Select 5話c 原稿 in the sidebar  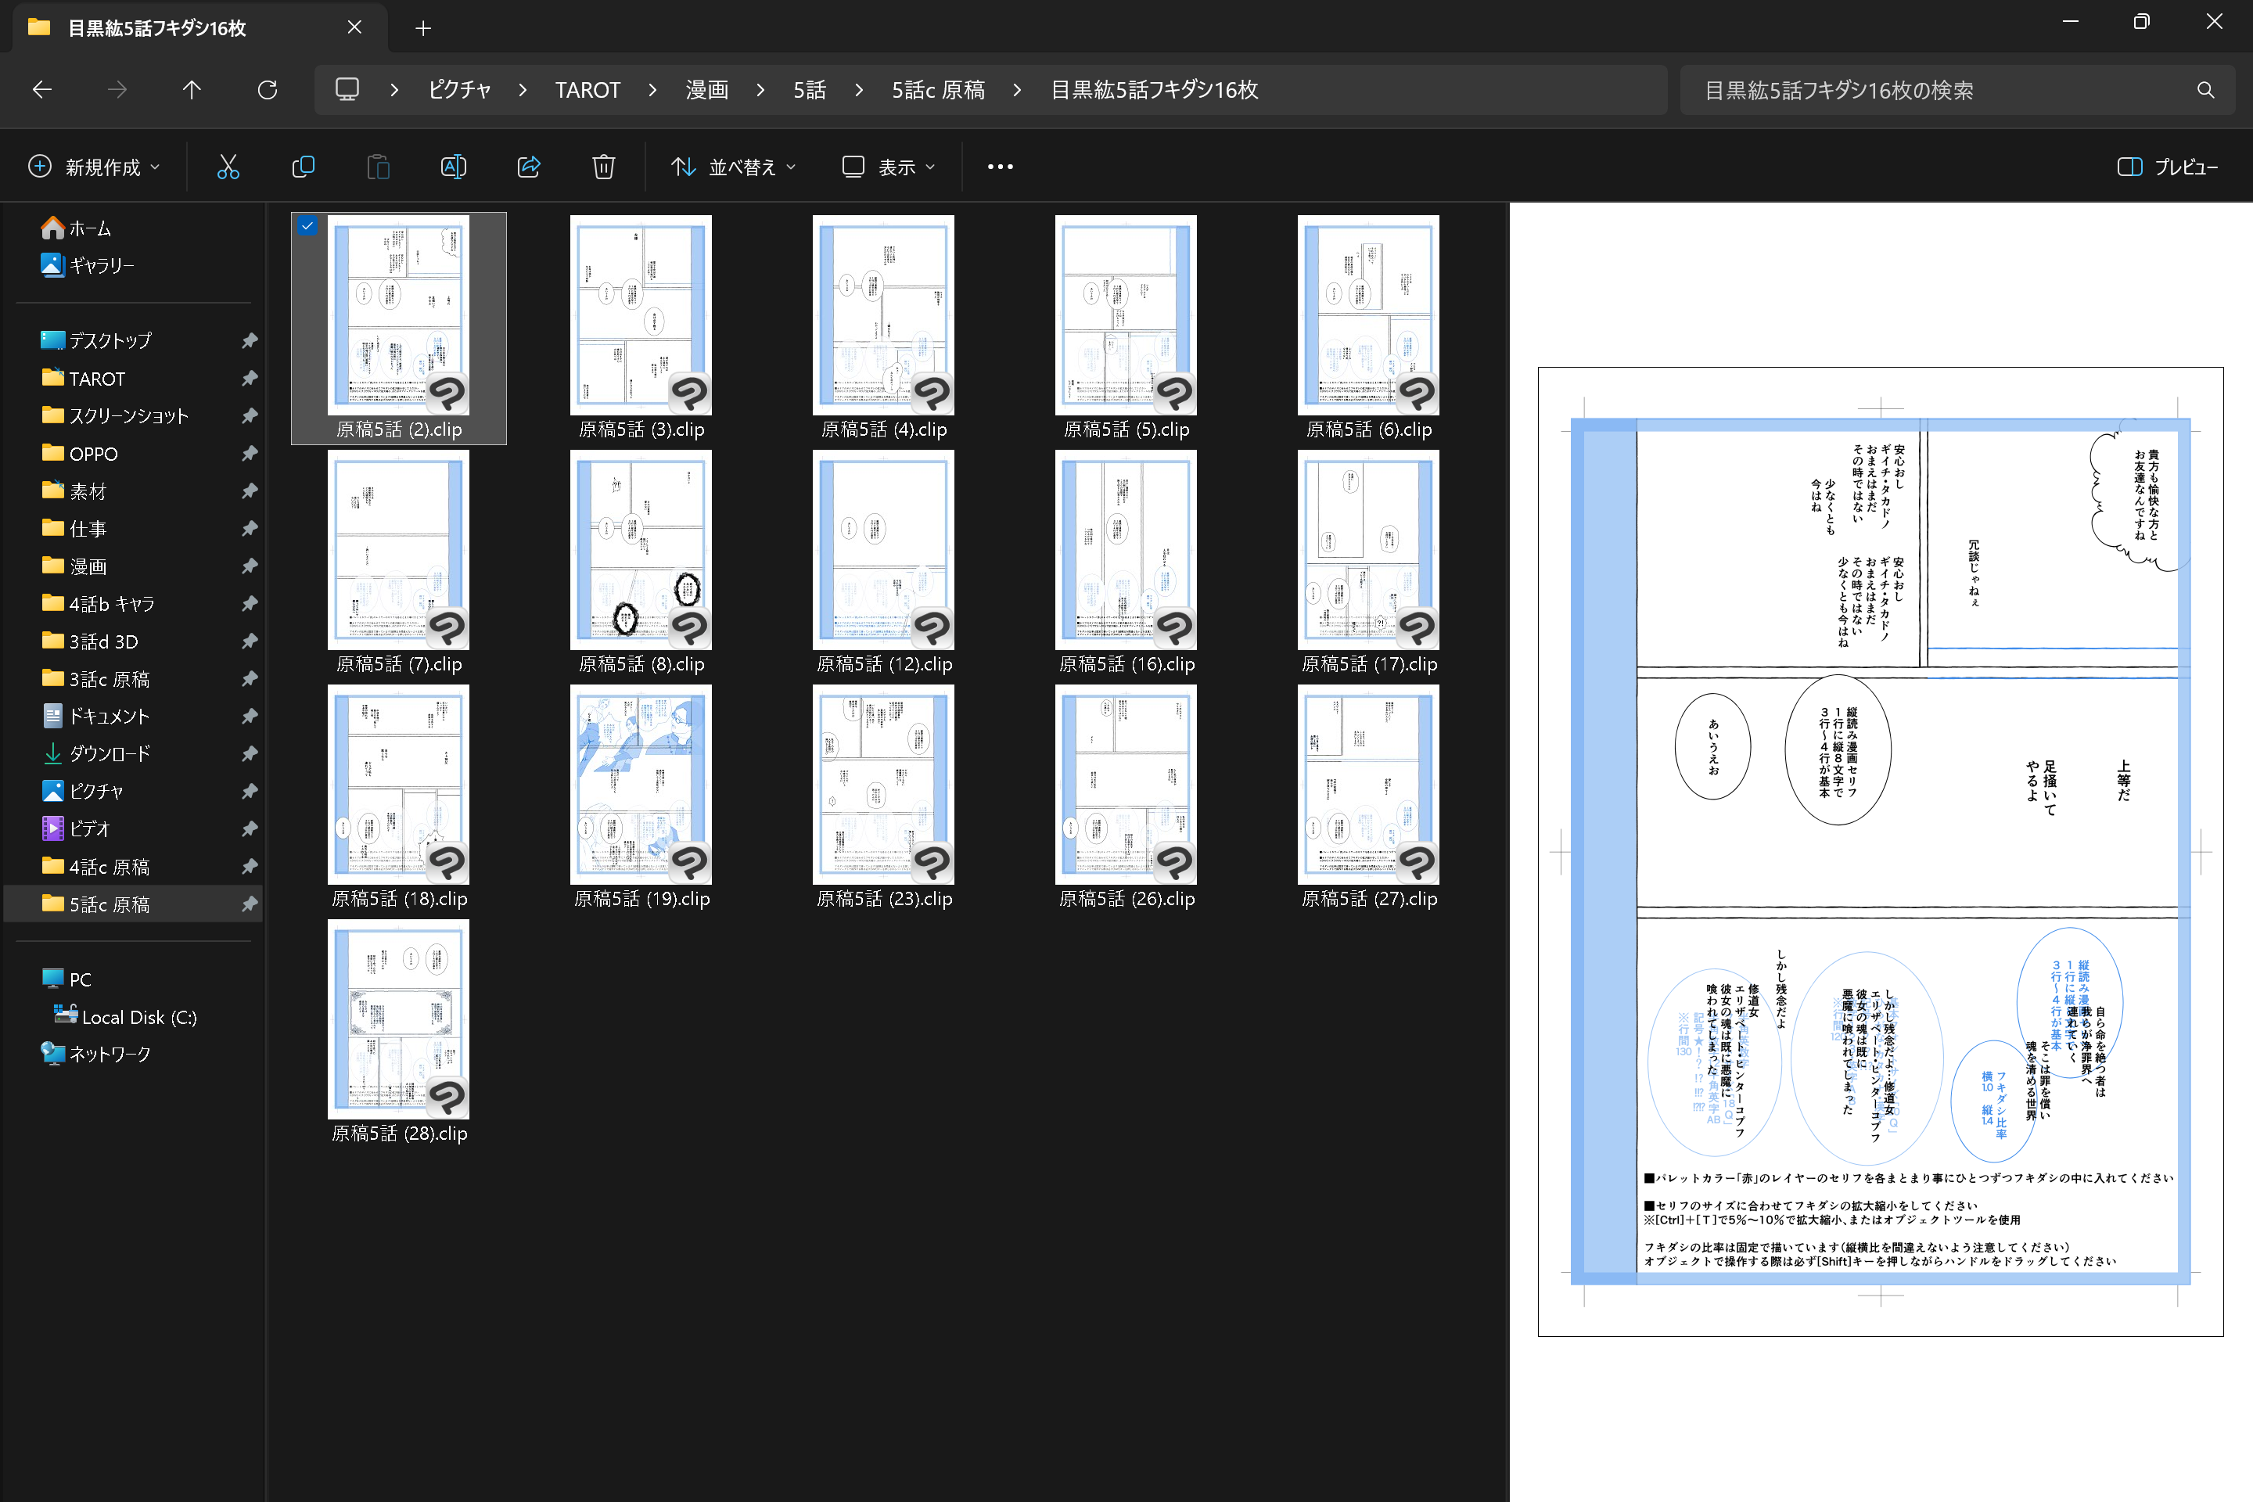click(110, 904)
